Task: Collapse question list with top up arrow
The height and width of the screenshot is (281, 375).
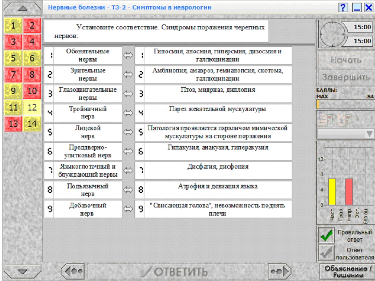Action: tap(23, 8)
